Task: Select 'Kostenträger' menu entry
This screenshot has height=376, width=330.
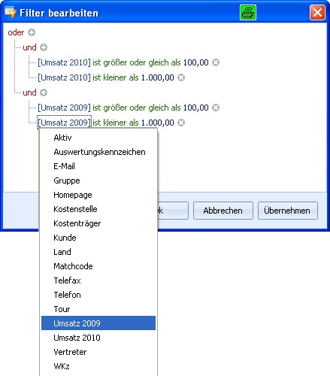Action: click(x=98, y=223)
